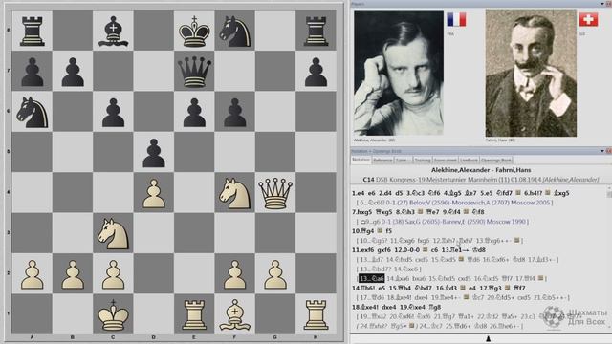Pick the white king on c1
The width and height of the screenshot is (612, 344).
pyautogui.click(x=113, y=314)
